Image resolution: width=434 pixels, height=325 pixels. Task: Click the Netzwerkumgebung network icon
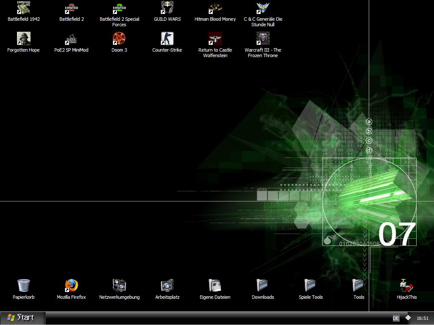coord(119,285)
